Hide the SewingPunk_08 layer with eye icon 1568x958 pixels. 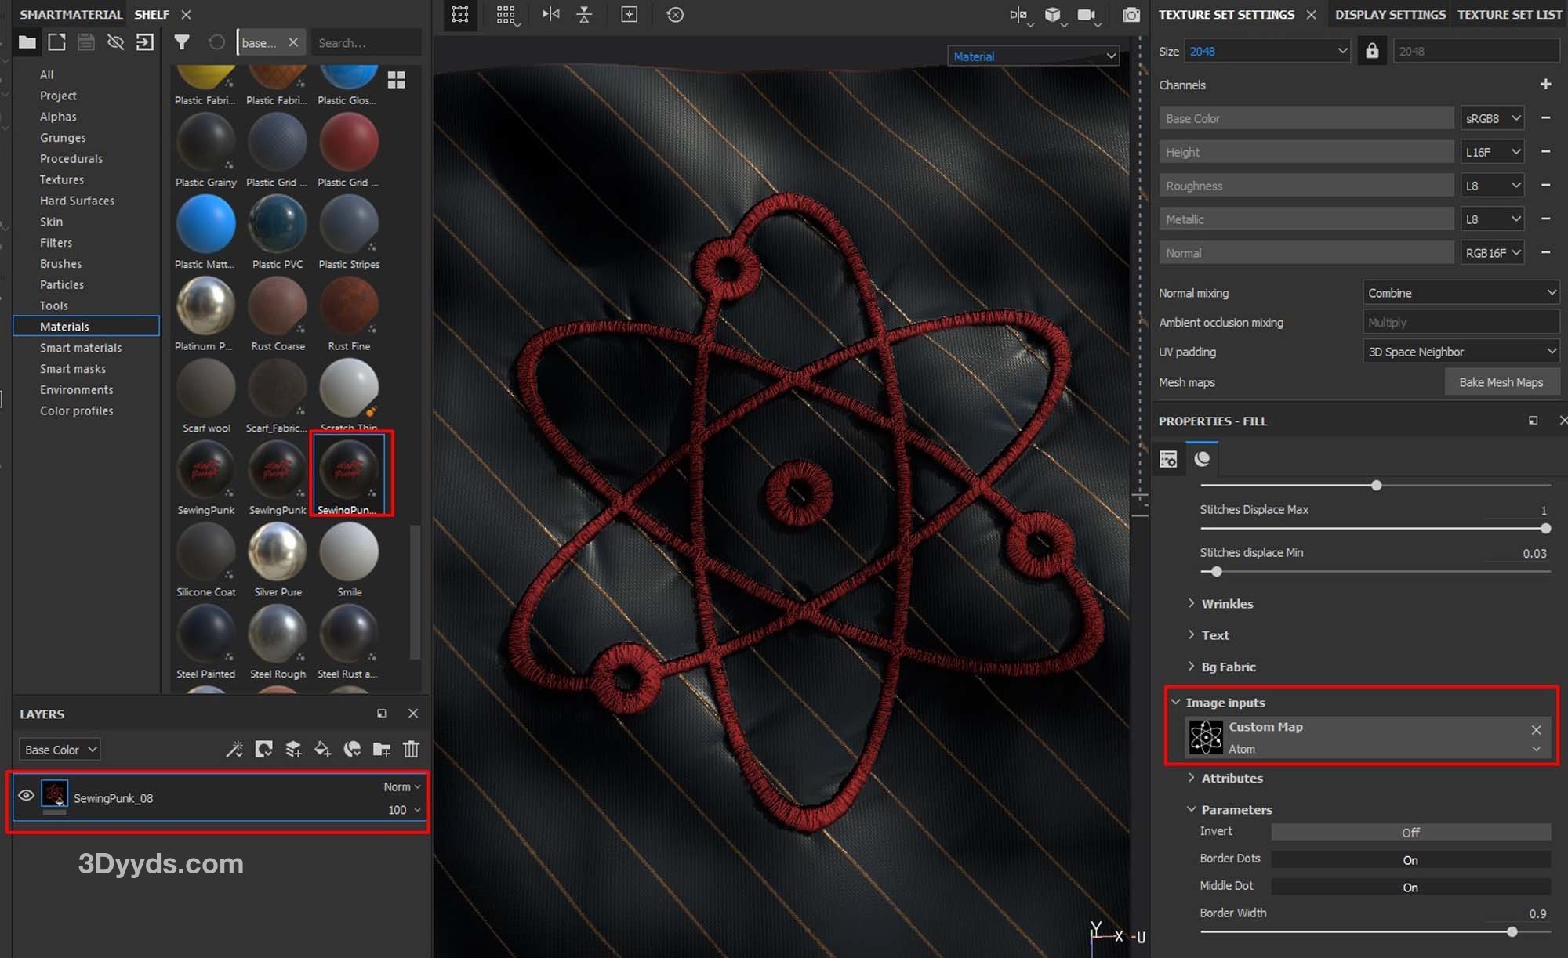tap(26, 795)
